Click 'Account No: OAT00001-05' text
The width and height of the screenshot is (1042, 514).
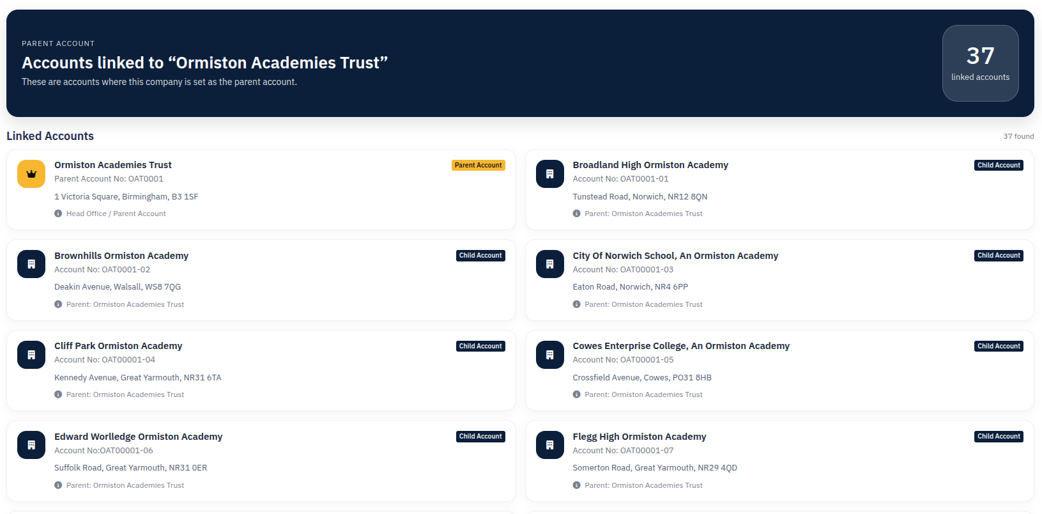623,360
